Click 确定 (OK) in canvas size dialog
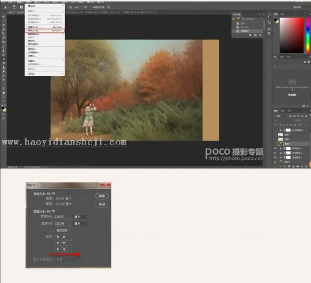 [x=102, y=196]
